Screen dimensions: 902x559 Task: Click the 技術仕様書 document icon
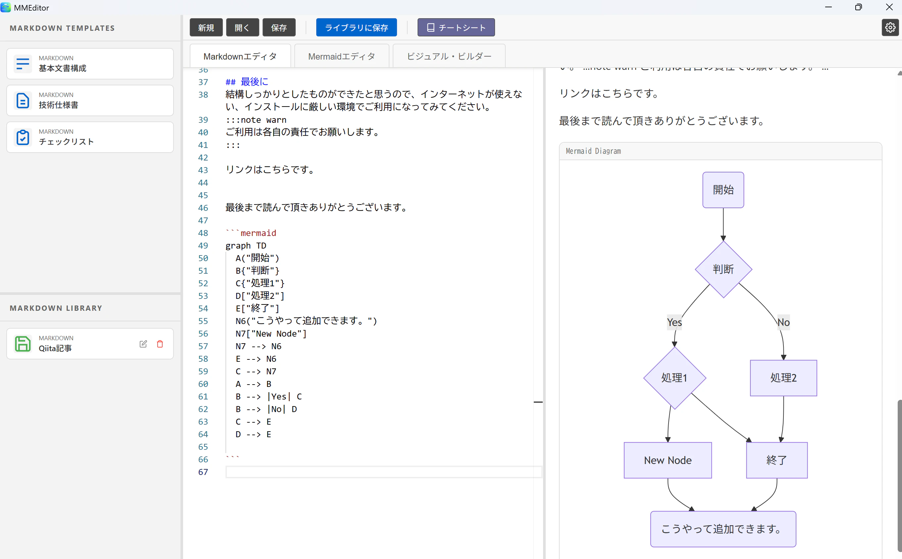point(23,101)
